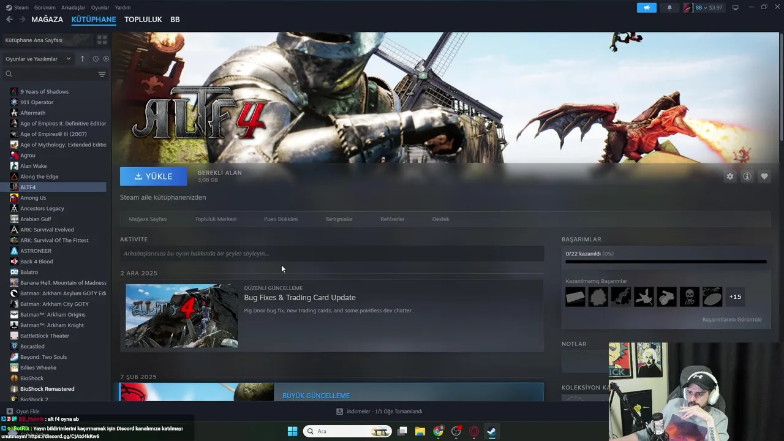Click the Windows taskbar search box
Viewport: 784px width, 441px height.
pyautogui.click(x=347, y=431)
